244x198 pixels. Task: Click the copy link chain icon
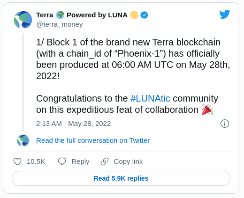105,161
